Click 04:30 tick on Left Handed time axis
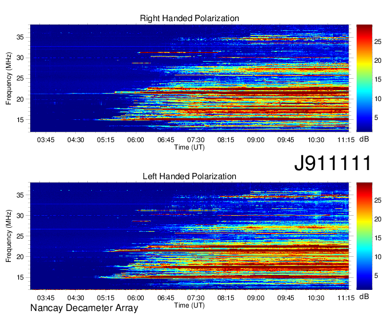Image resolution: width=388 pixels, height=315 pixels. coord(76,298)
